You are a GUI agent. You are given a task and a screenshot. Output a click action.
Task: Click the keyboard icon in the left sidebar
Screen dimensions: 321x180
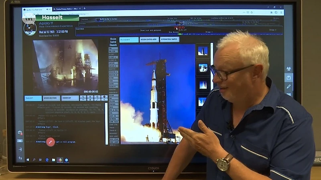click(x=20, y=141)
